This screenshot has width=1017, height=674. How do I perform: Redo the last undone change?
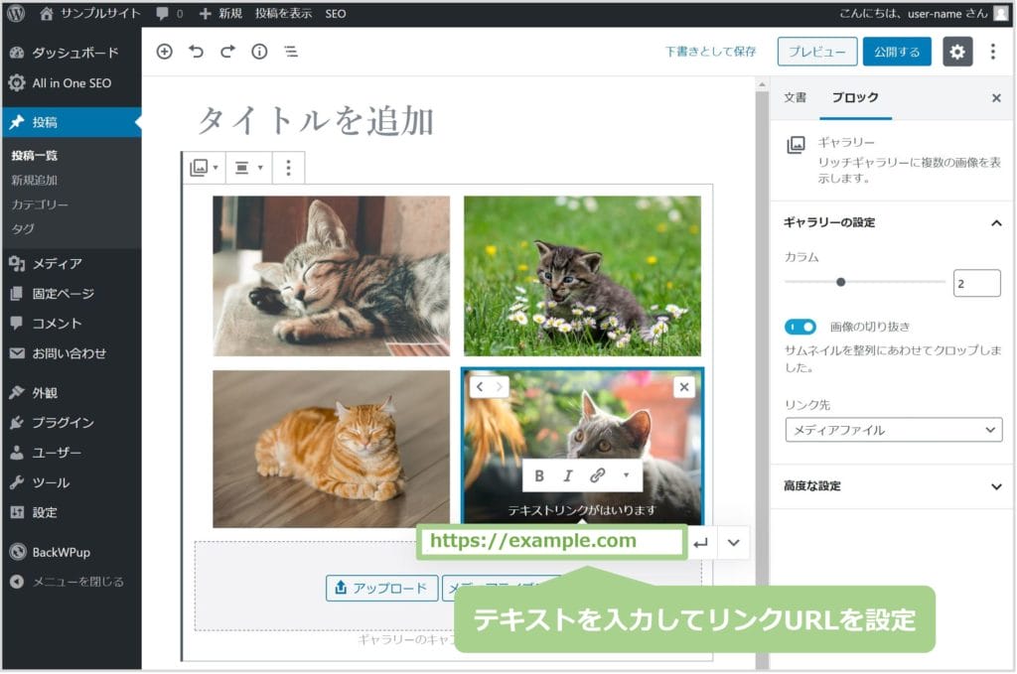pos(227,52)
